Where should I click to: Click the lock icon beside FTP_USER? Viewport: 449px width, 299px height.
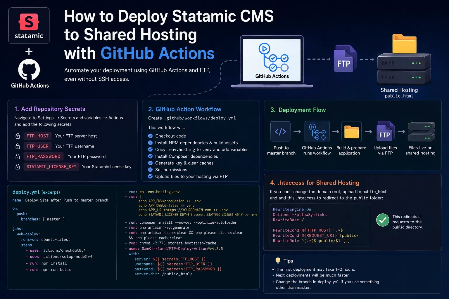click(x=18, y=146)
